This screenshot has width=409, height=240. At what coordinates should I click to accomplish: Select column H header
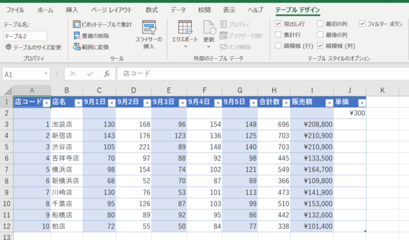(x=274, y=90)
